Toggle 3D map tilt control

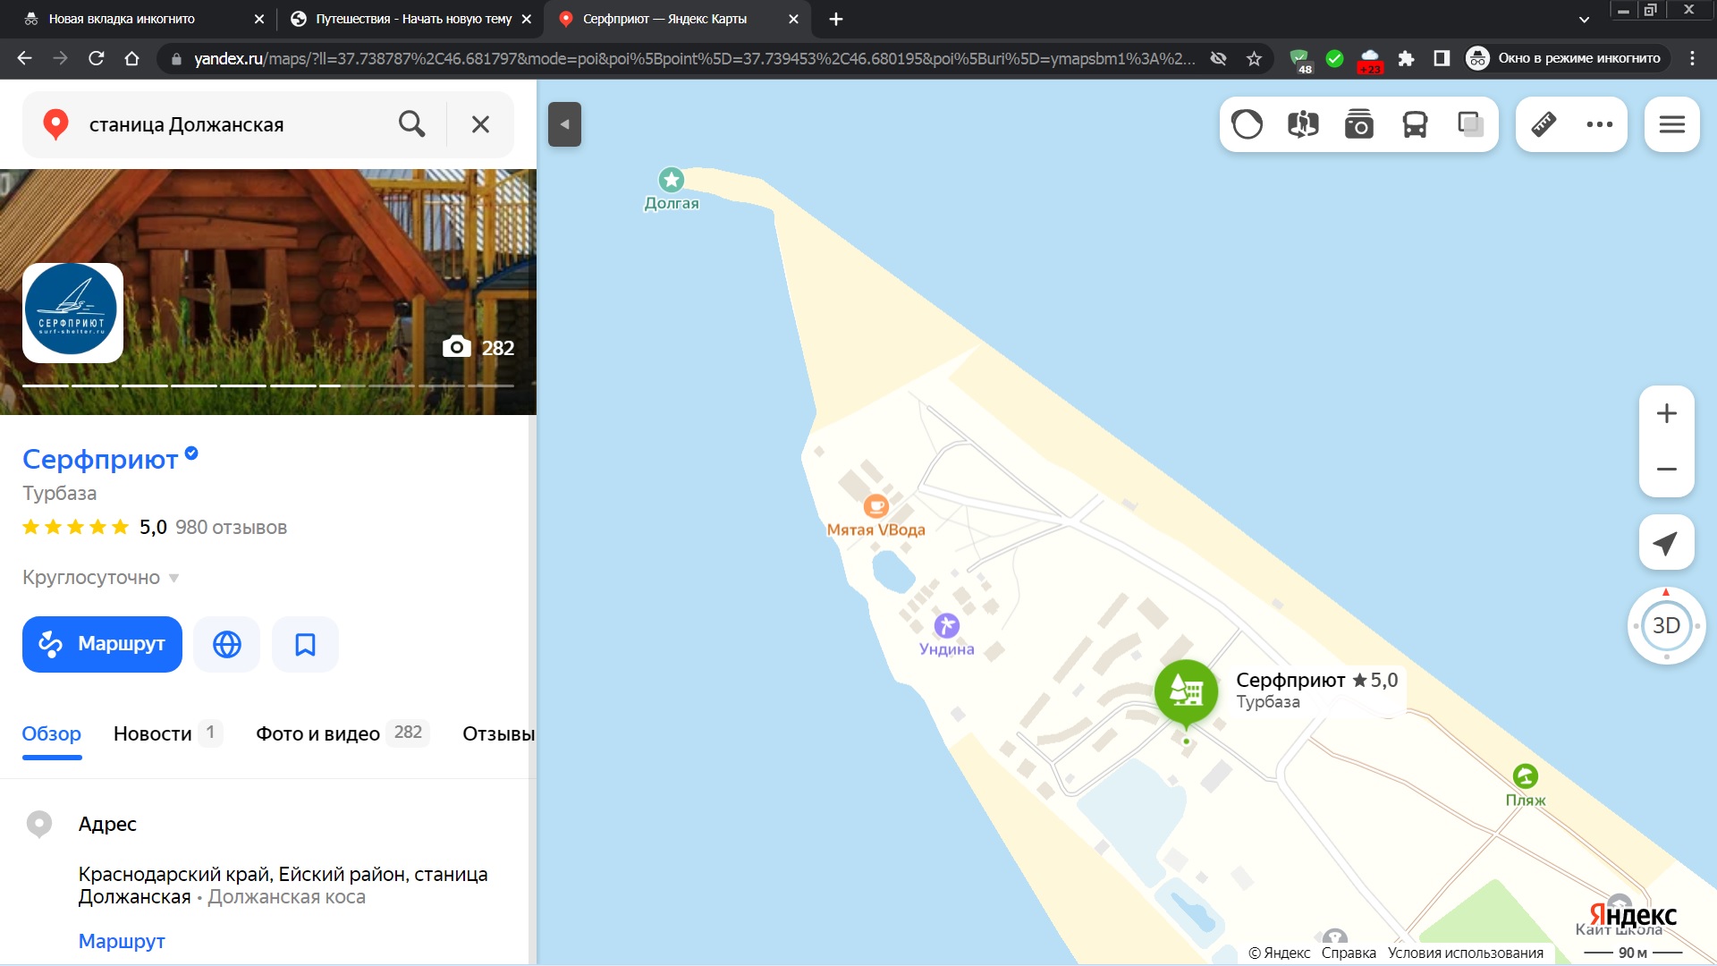pos(1666,625)
